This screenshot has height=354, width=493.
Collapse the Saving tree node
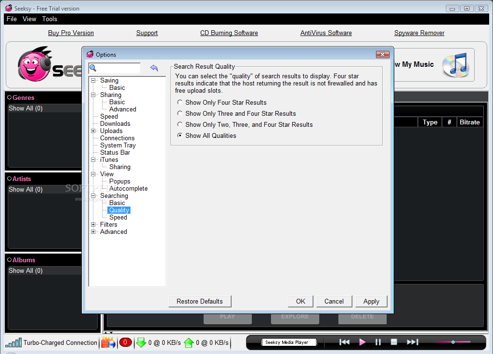point(93,81)
